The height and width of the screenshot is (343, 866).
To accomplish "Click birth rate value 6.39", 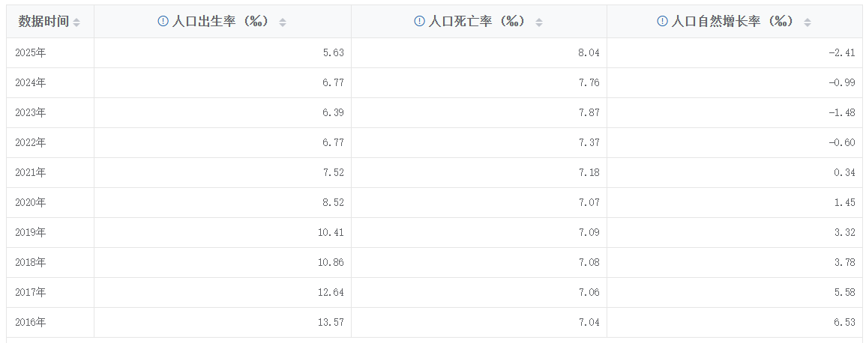I will [334, 112].
